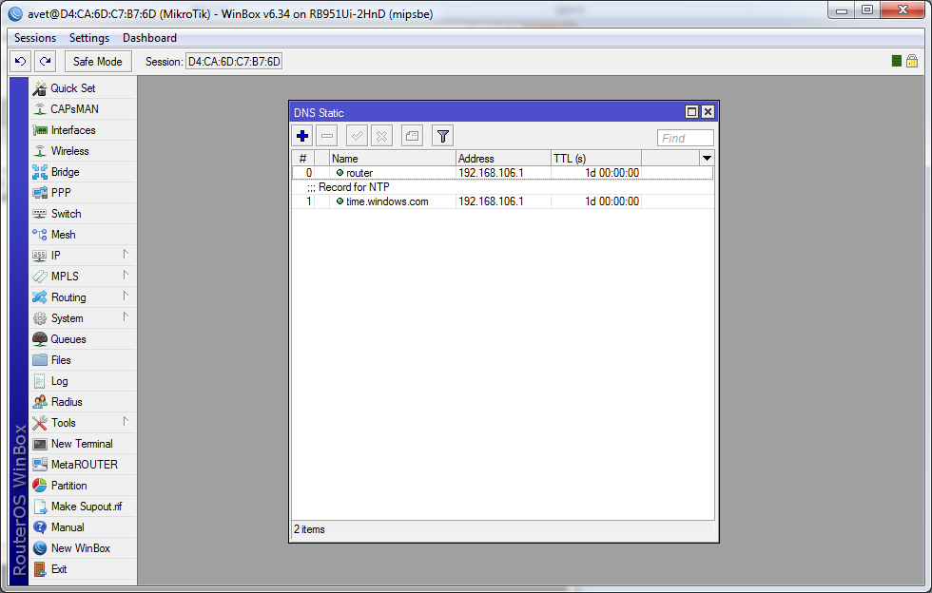Click the Remove minus icon in DNS Static
This screenshot has height=593, width=932.
tap(327, 137)
